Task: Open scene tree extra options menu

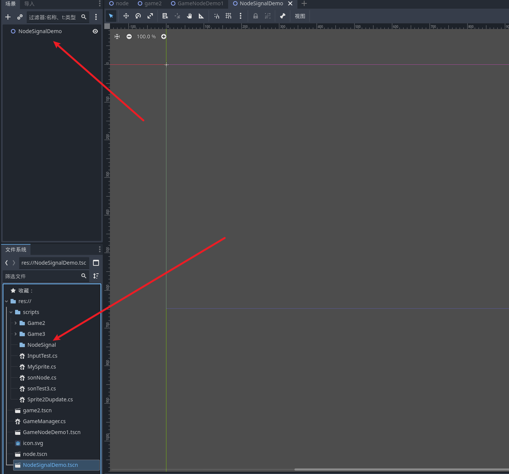Action: pyautogui.click(x=96, y=17)
